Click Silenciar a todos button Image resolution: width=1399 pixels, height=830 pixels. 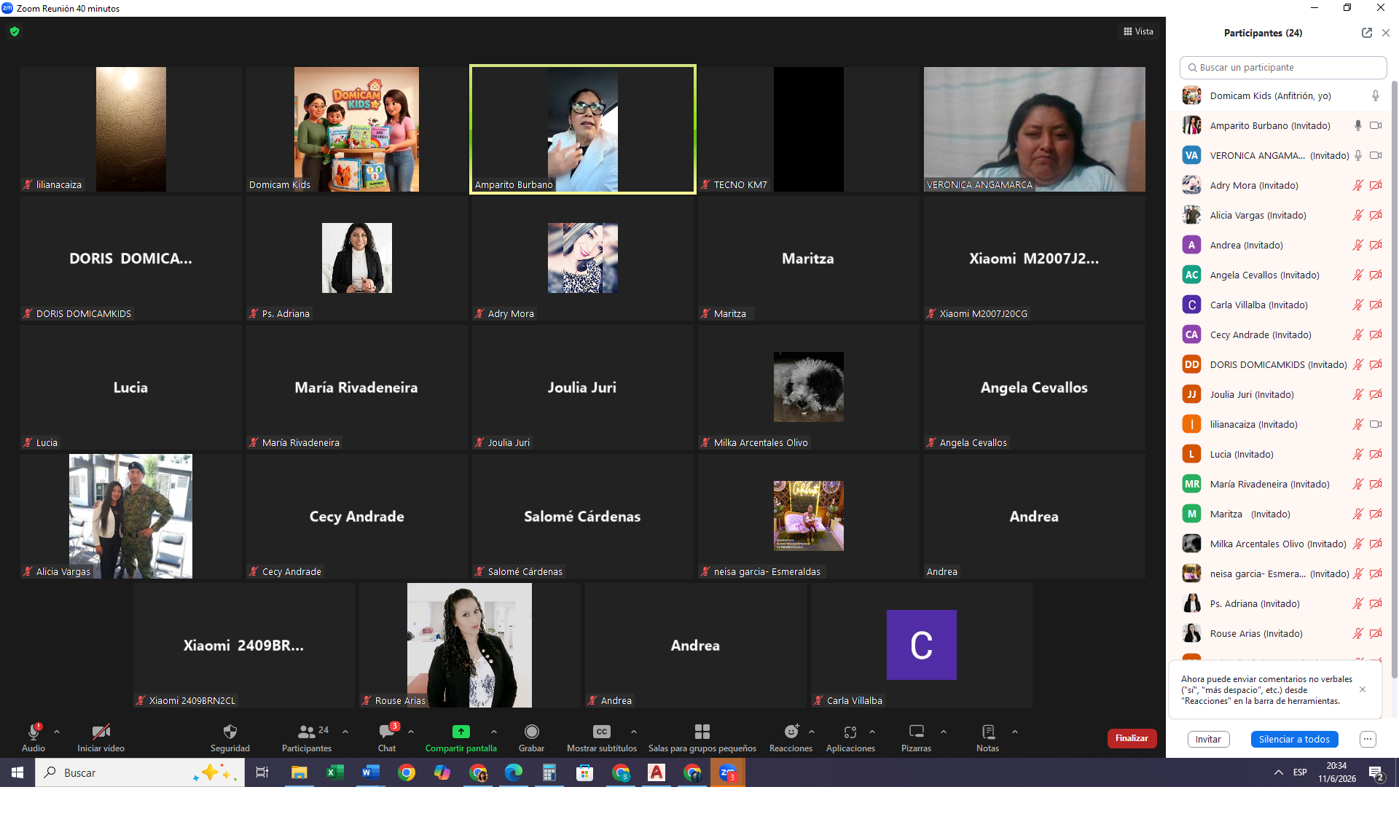pyautogui.click(x=1294, y=739)
